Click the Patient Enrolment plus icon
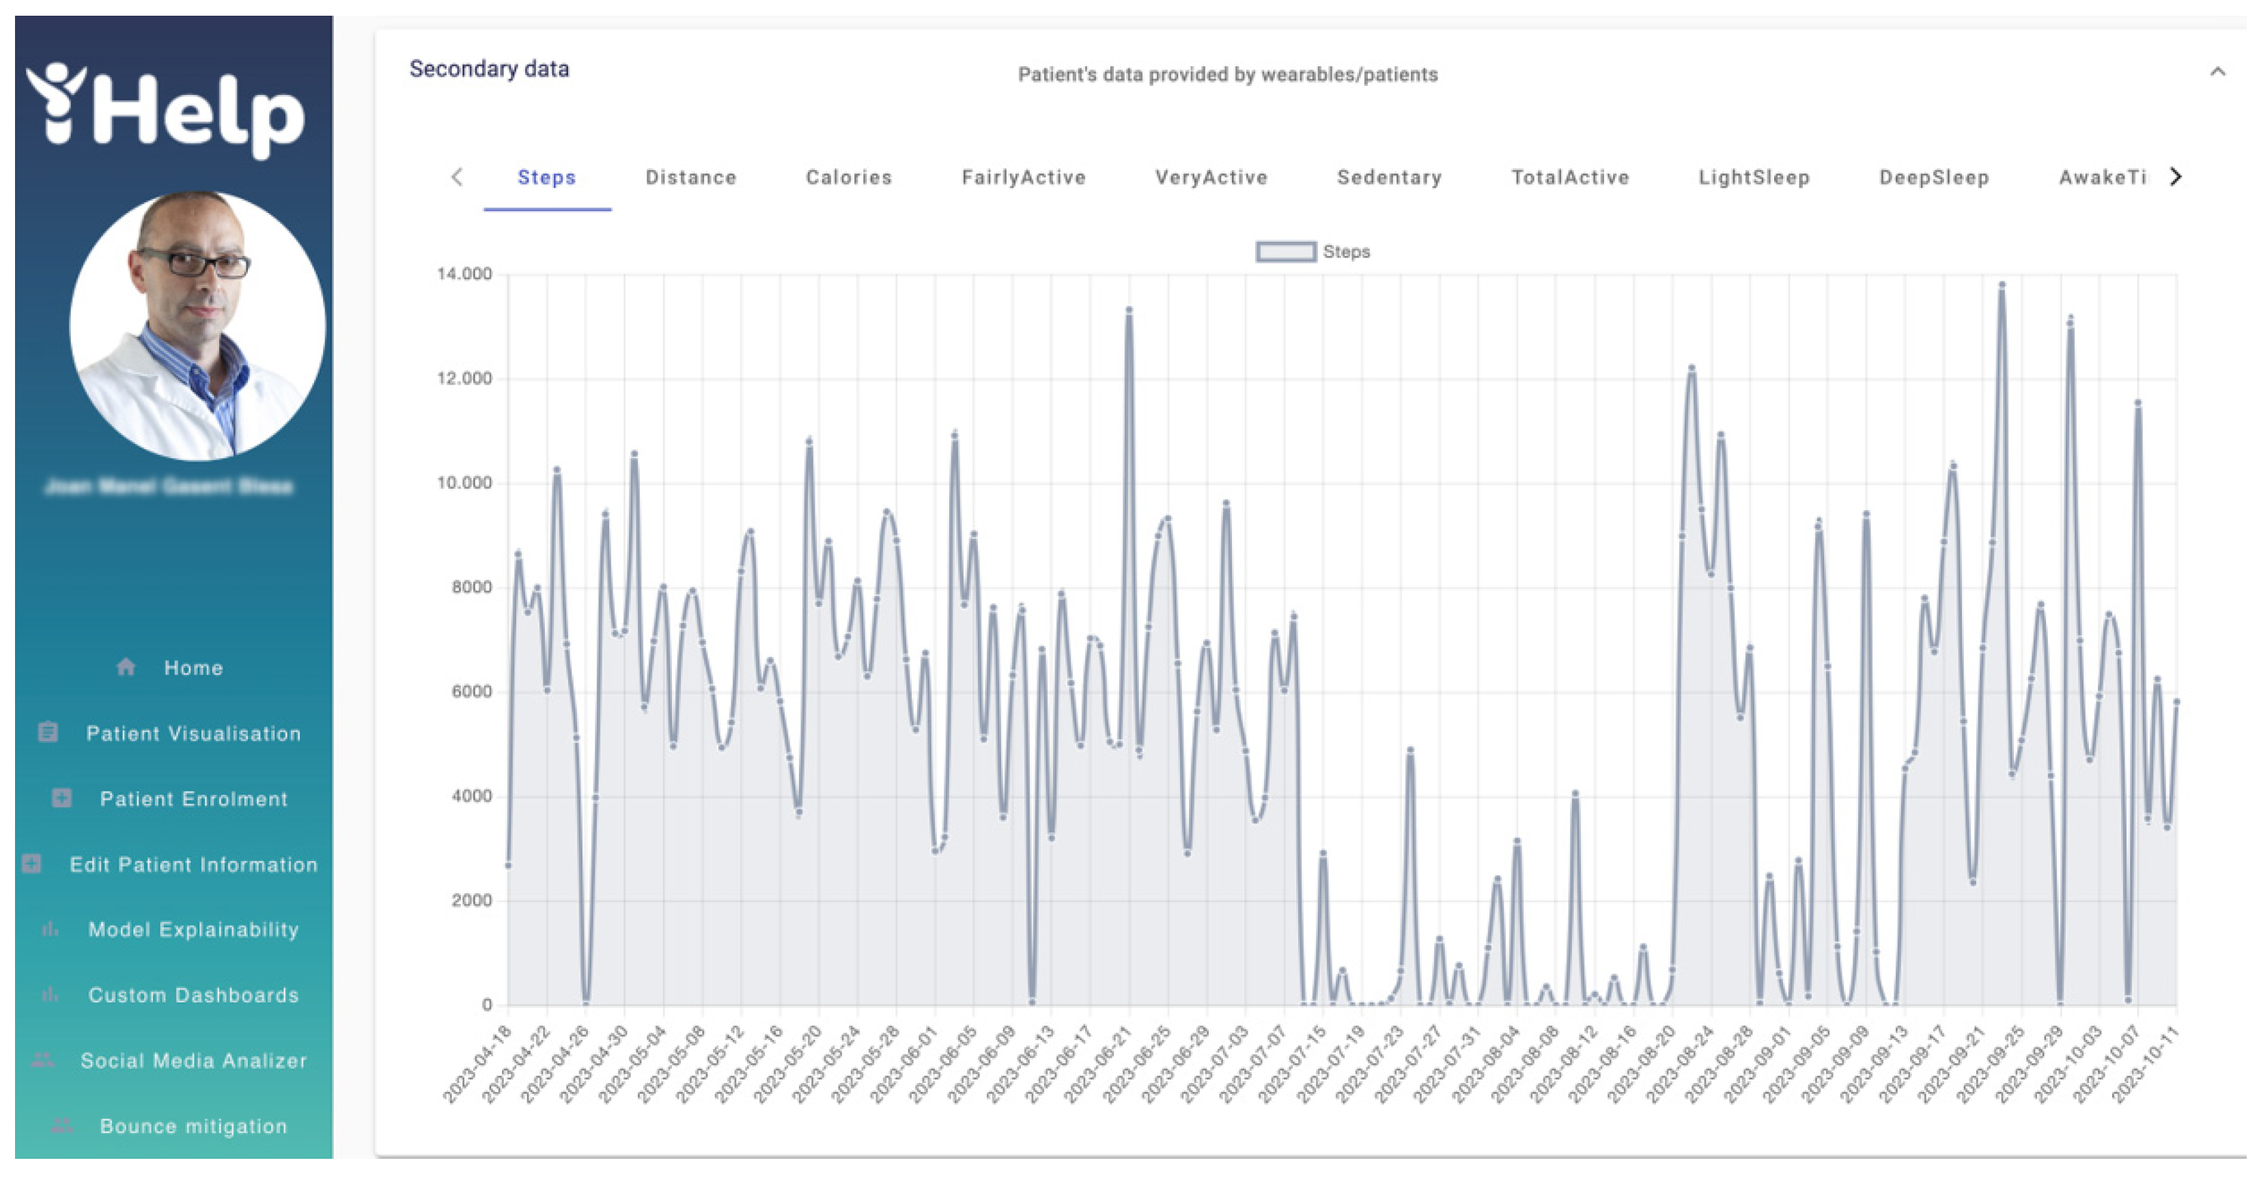This screenshot has height=1180, width=2259. coord(61,798)
